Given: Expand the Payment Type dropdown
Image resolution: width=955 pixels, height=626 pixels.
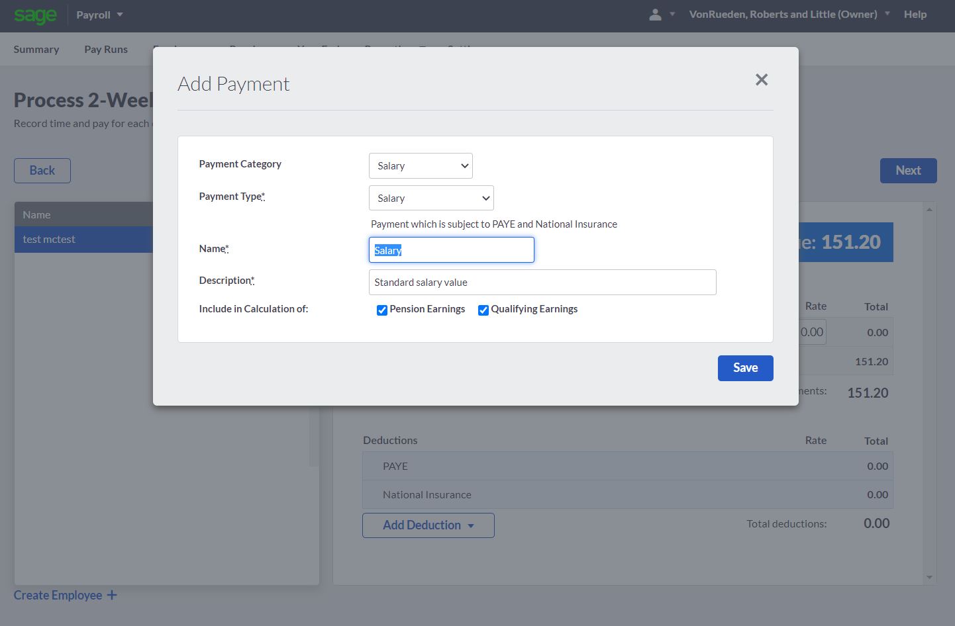Looking at the screenshot, I should pos(431,199).
